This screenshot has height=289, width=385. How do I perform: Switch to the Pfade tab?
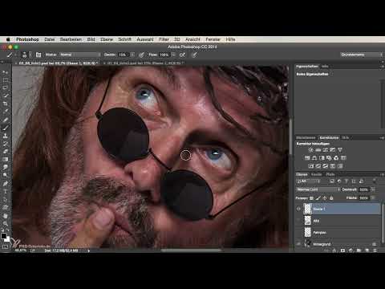tap(330, 174)
